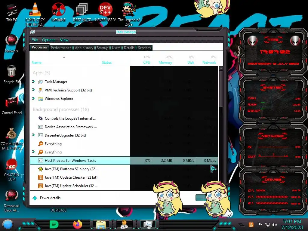The width and height of the screenshot is (308, 231).
Task: Launch Firefox from the taskbar
Action: pyautogui.click(x=78, y=224)
